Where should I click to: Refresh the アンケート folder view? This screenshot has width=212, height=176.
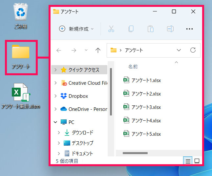pyautogui.click(x=193, y=50)
